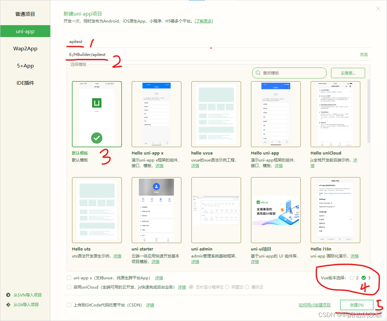
Task: Open 详情 link for Hello i18n
Action: pos(355,256)
